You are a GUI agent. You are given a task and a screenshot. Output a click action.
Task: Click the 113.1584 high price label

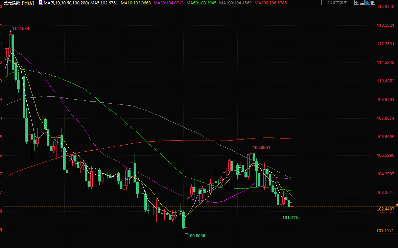click(x=21, y=29)
